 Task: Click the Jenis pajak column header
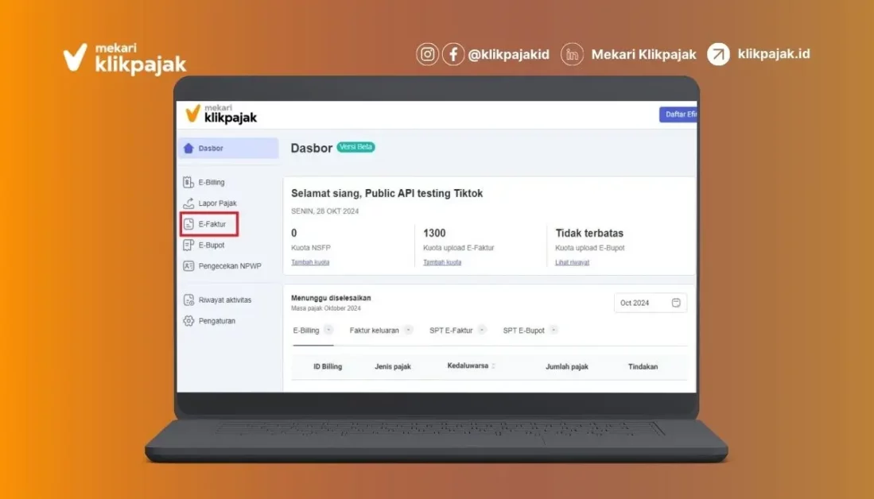(393, 366)
